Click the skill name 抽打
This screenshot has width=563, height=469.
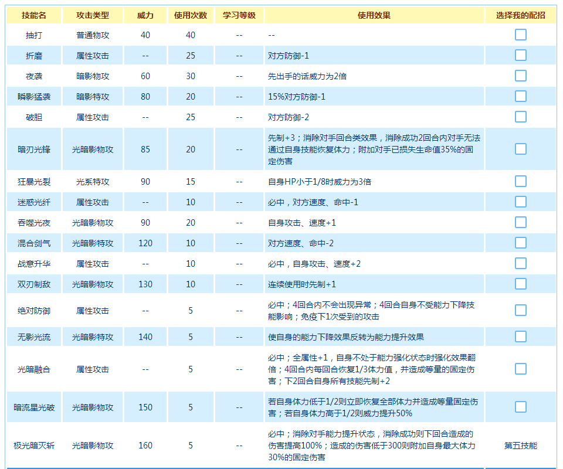(34, 35)
